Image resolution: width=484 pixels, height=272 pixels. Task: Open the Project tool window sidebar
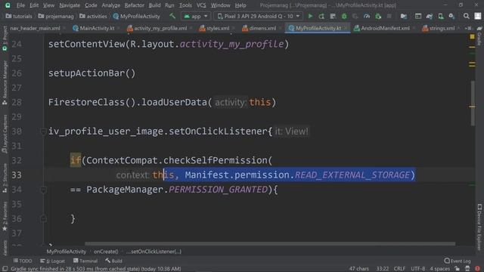5,39
